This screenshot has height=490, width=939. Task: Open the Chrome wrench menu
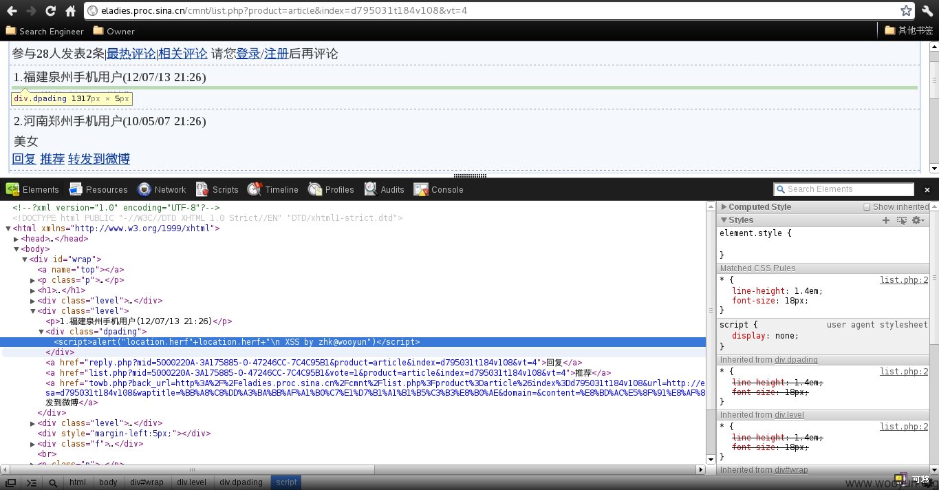pos(927,11)
